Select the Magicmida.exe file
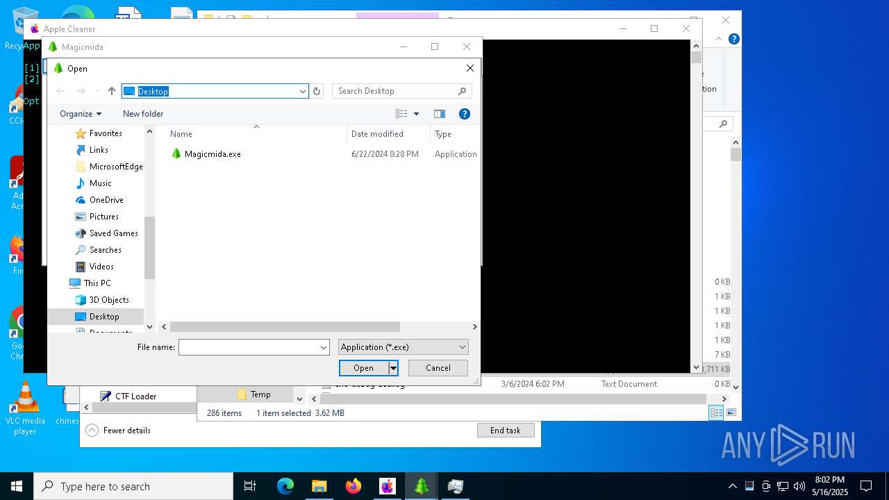889x500 pixels. (213, 154)
